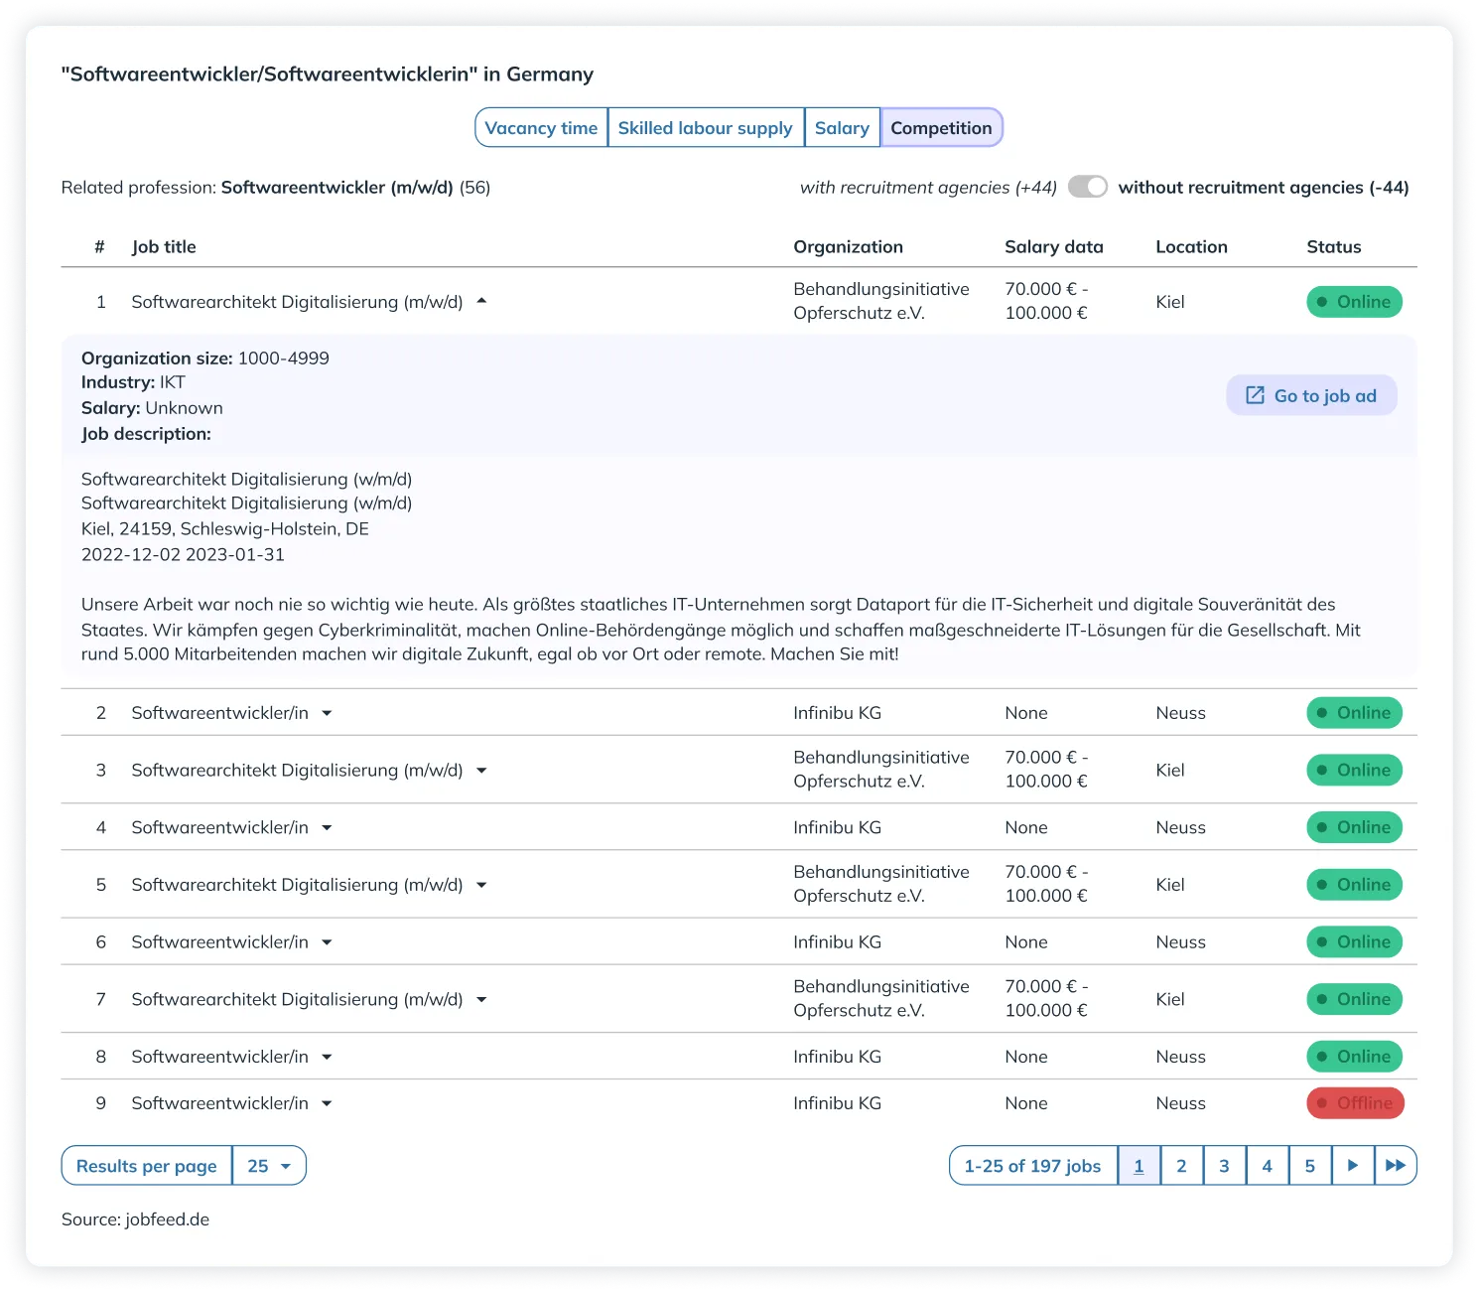1478x1292 pixels.
Task: Toggle recruitment agencies switch
Action: pos(1087,188)
